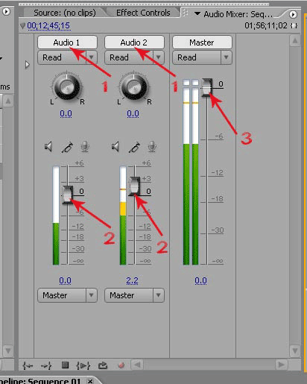The width and height of the screenshot is (307, 384).
Task: Click the Audio 1 volume fader handle
Action: click(67, 195)
